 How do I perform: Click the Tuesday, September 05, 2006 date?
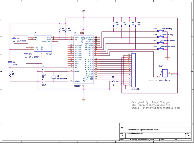coord(142,139)
